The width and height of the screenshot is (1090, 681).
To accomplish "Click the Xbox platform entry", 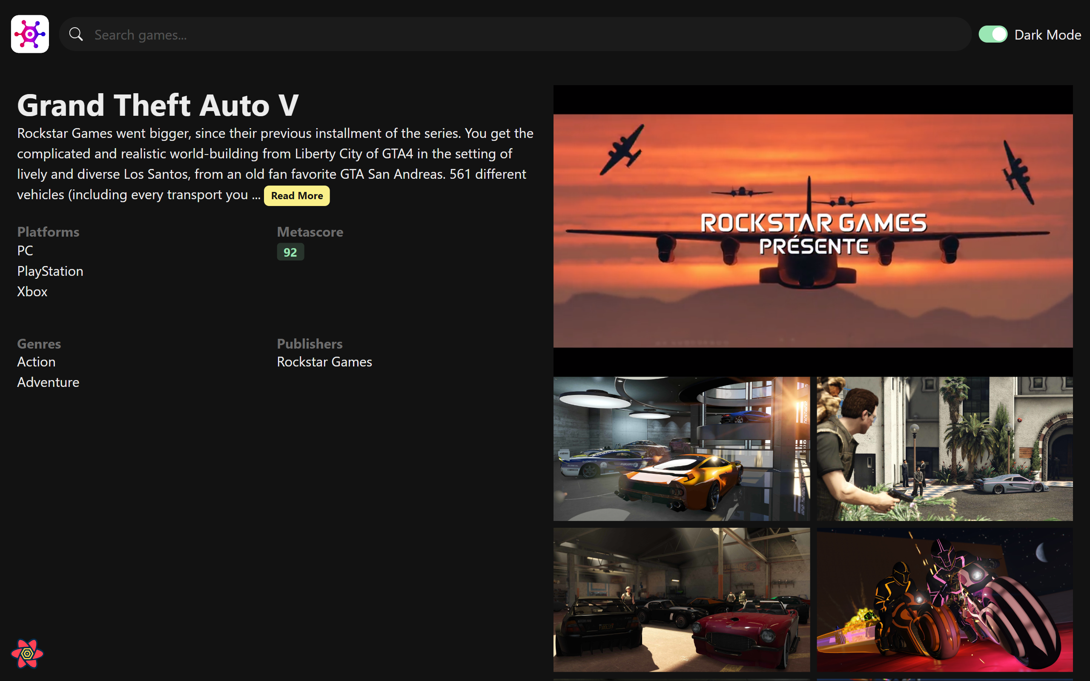I will click(x=32, y=292).
